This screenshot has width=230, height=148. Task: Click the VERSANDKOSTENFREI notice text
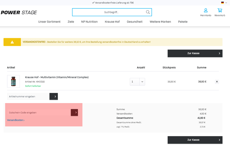pos(86,42)
